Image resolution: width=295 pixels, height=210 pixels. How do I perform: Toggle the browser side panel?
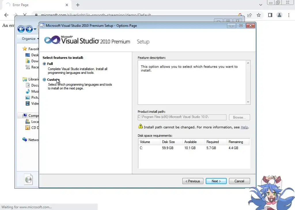(x=270, y=15)
